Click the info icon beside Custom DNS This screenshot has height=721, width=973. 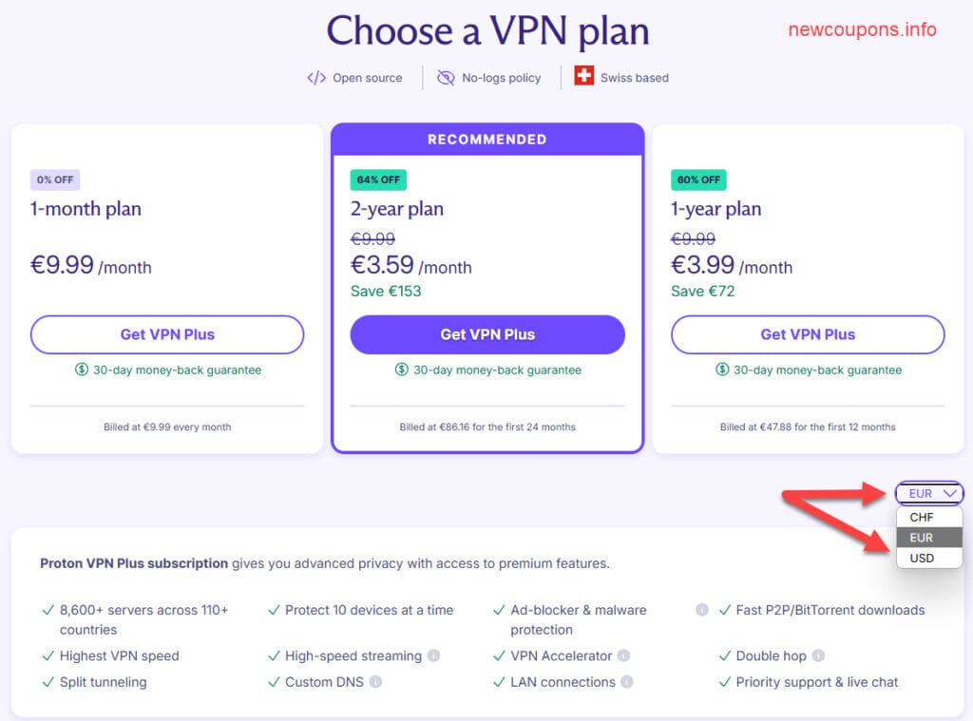tap(374, 681)
